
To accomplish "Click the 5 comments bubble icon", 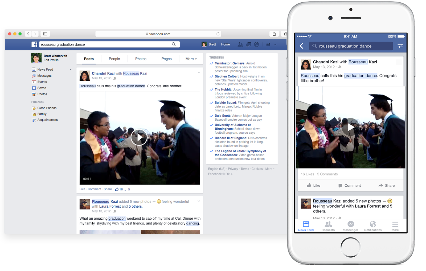I will click(125, 189).
